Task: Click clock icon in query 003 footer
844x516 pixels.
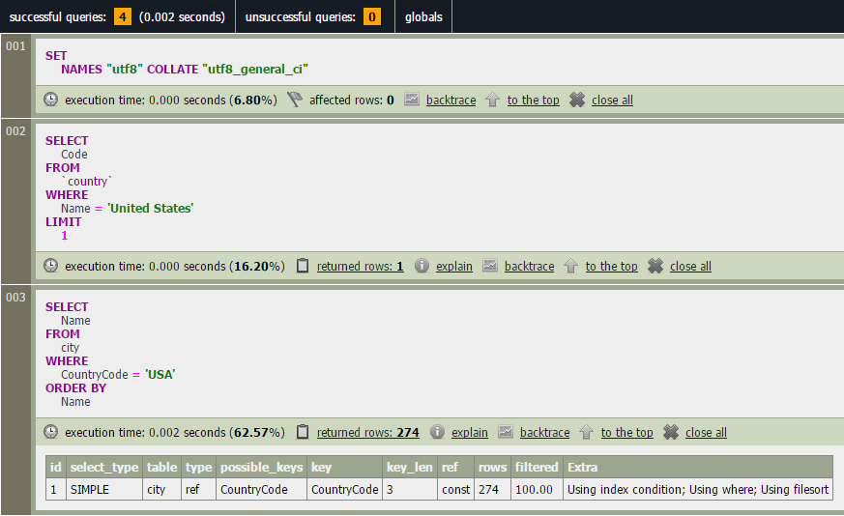Action: click(x=50, y=432)
